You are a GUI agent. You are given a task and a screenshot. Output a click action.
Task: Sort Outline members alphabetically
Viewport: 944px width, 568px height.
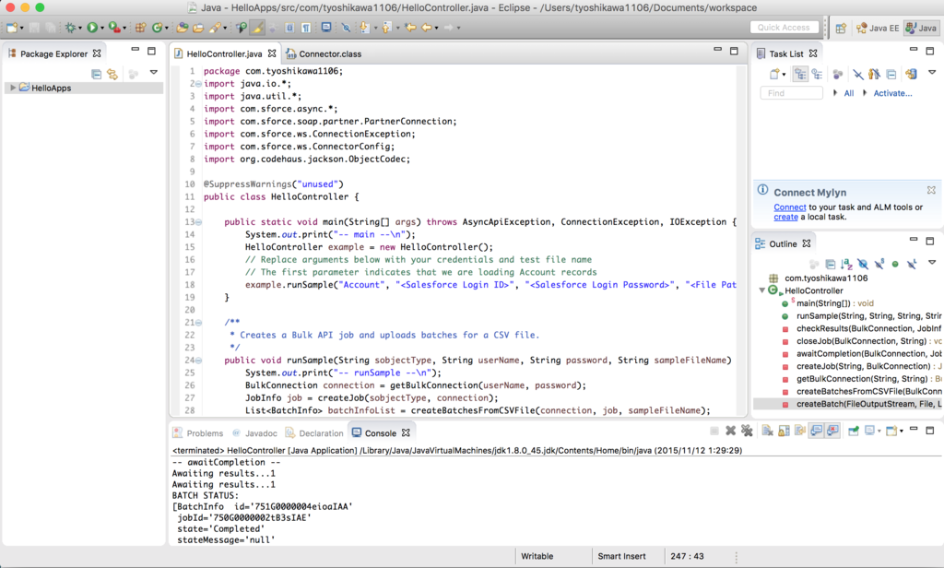click(846, 263)
